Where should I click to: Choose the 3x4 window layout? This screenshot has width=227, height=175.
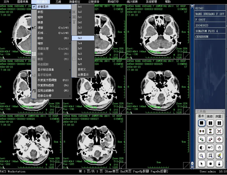tap(83, 43)
